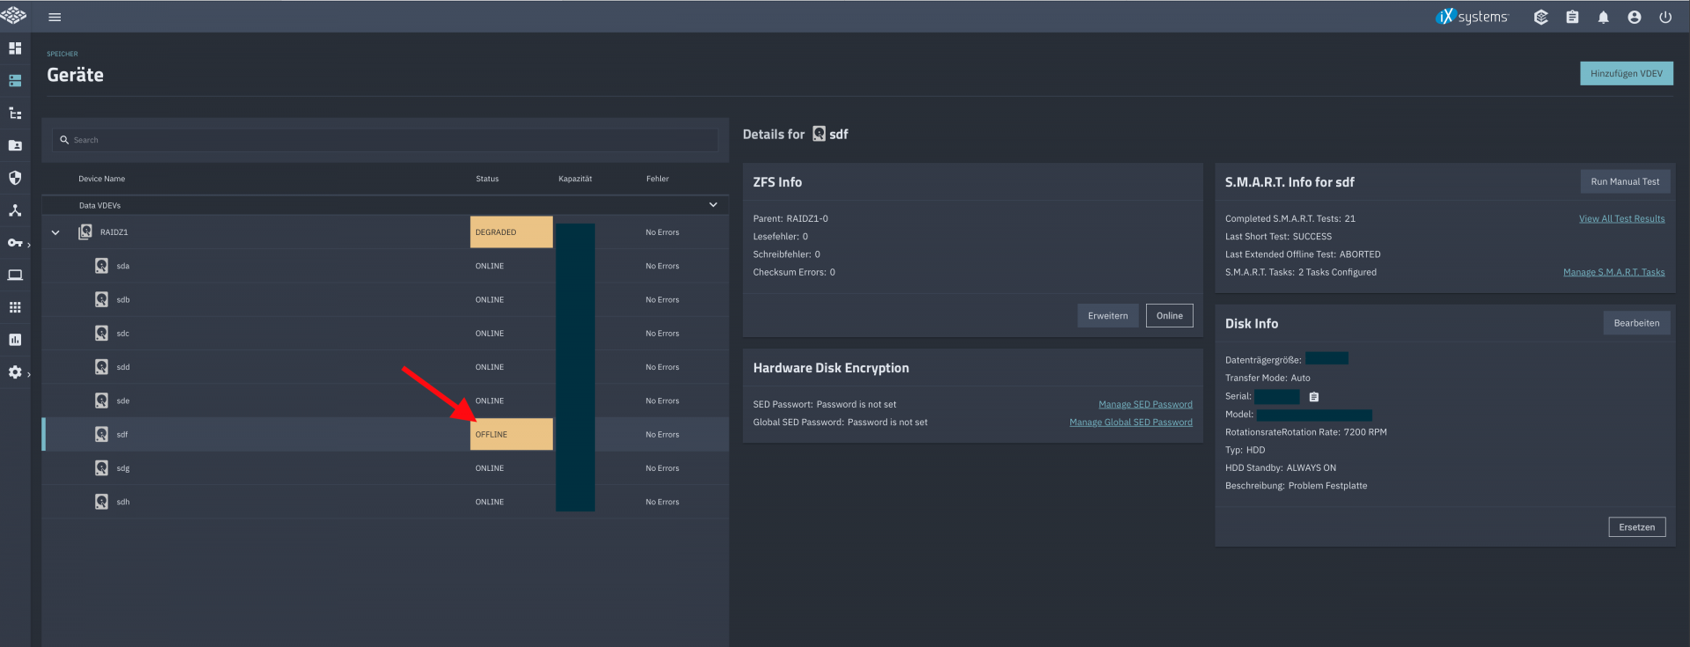Select the sdg disk row
This screenshot has width=1690, height=647.
click(x=385, y=468)
